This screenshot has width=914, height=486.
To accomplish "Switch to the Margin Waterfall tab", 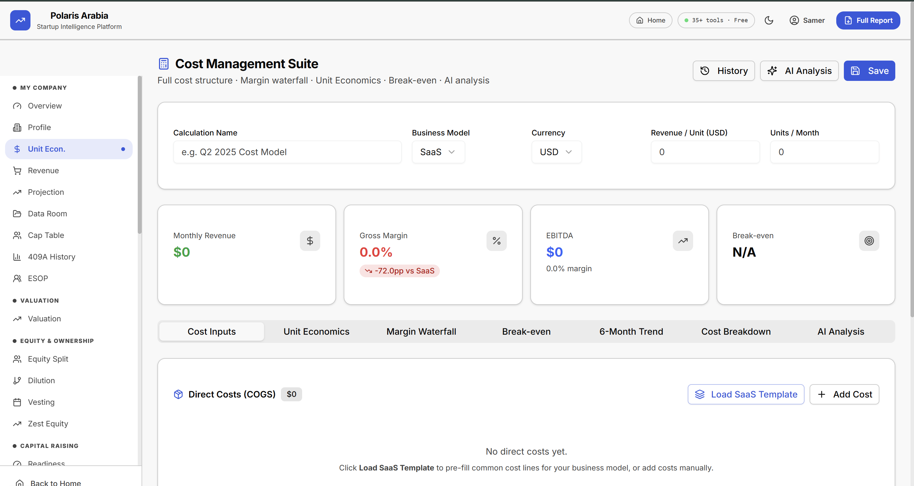I will click(x=421, y=331).
